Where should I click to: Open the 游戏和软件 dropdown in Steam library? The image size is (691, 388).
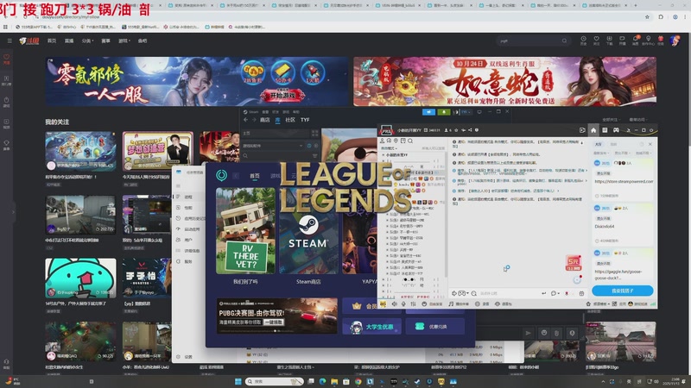272,146
